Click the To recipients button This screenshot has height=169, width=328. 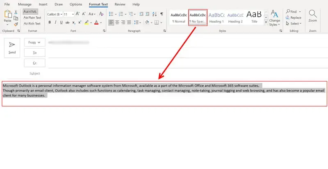(35, 53)
